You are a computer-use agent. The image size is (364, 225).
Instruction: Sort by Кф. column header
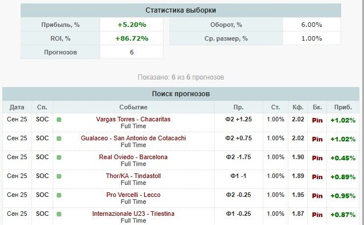pos(298,107)
